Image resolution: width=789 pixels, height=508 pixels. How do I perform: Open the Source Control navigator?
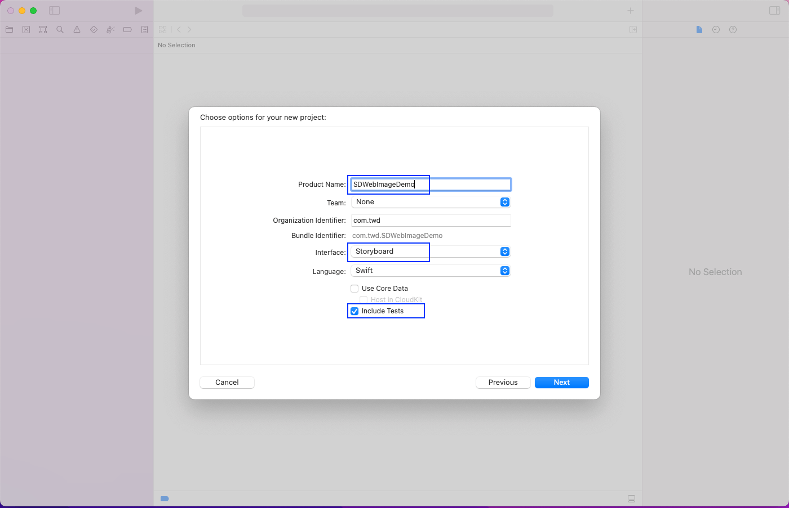(x=26, y=30)
